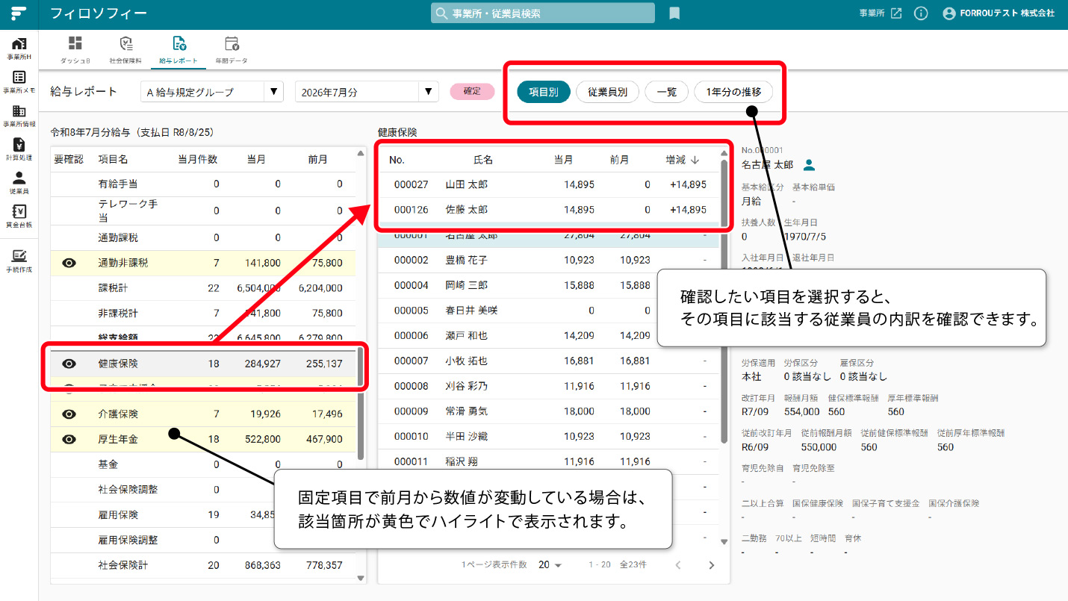1068x601 pixels.
Task: Select the 非課税計 row
Action: click(203, 313)
